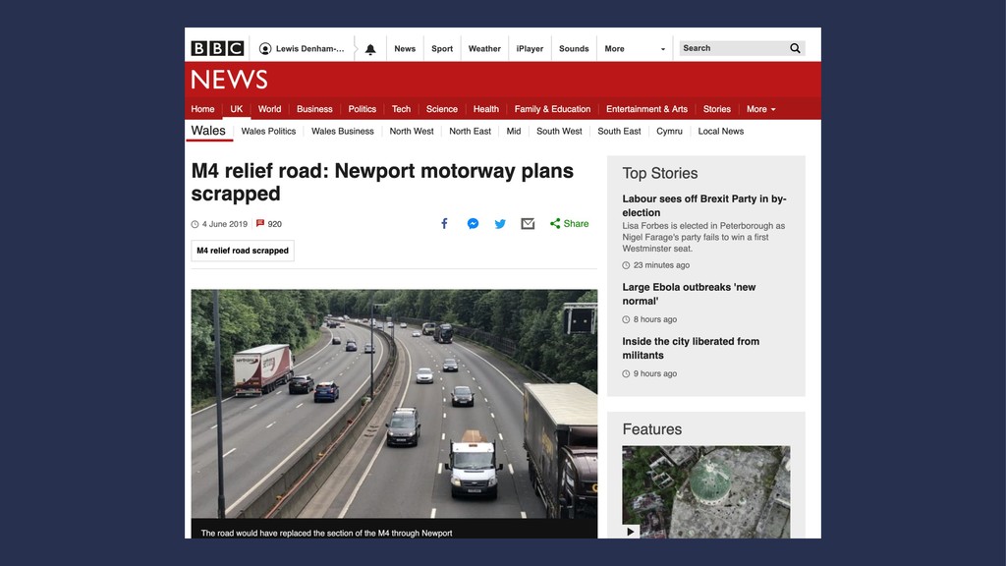Viewport: 1006px width, 566px height.
Task: Click into the Search input field
Action: point(733,48)
